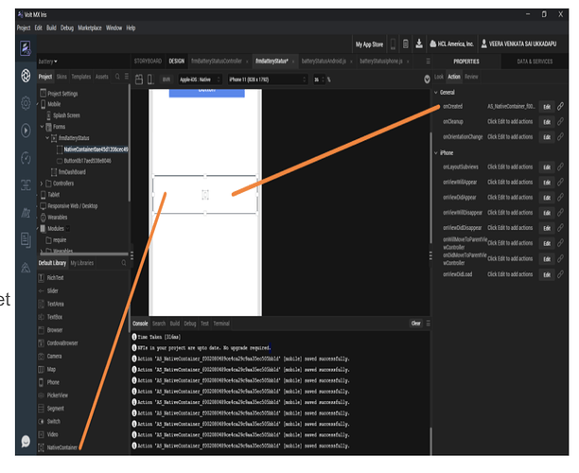The width and height of the screenshot is (579, 473).
Task: Collapse the frmBatteryStatus tree node
Action: 47,138
